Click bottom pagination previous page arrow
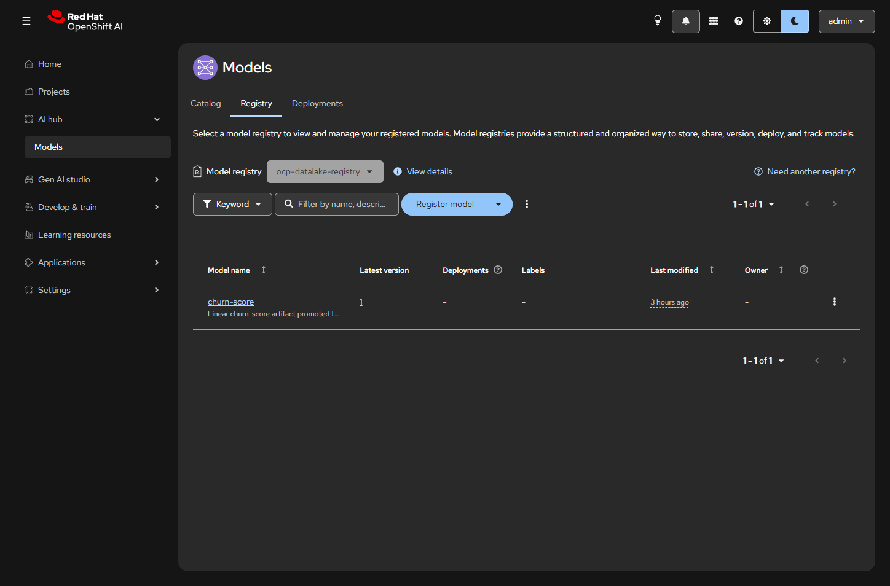Screen dimensions: 890x586 817,361
